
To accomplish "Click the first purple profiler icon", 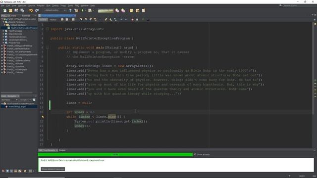I will [117, 10].
